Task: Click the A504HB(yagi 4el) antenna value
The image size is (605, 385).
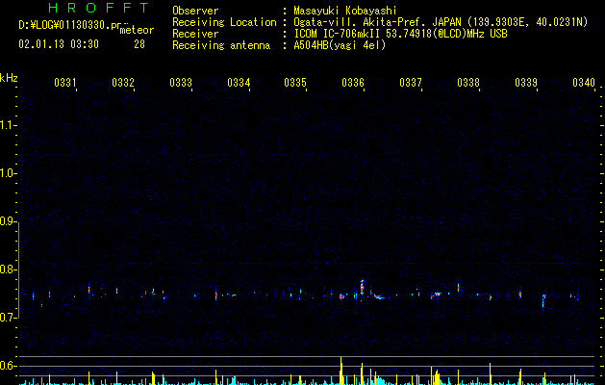Action: click(x=340, y=45)
